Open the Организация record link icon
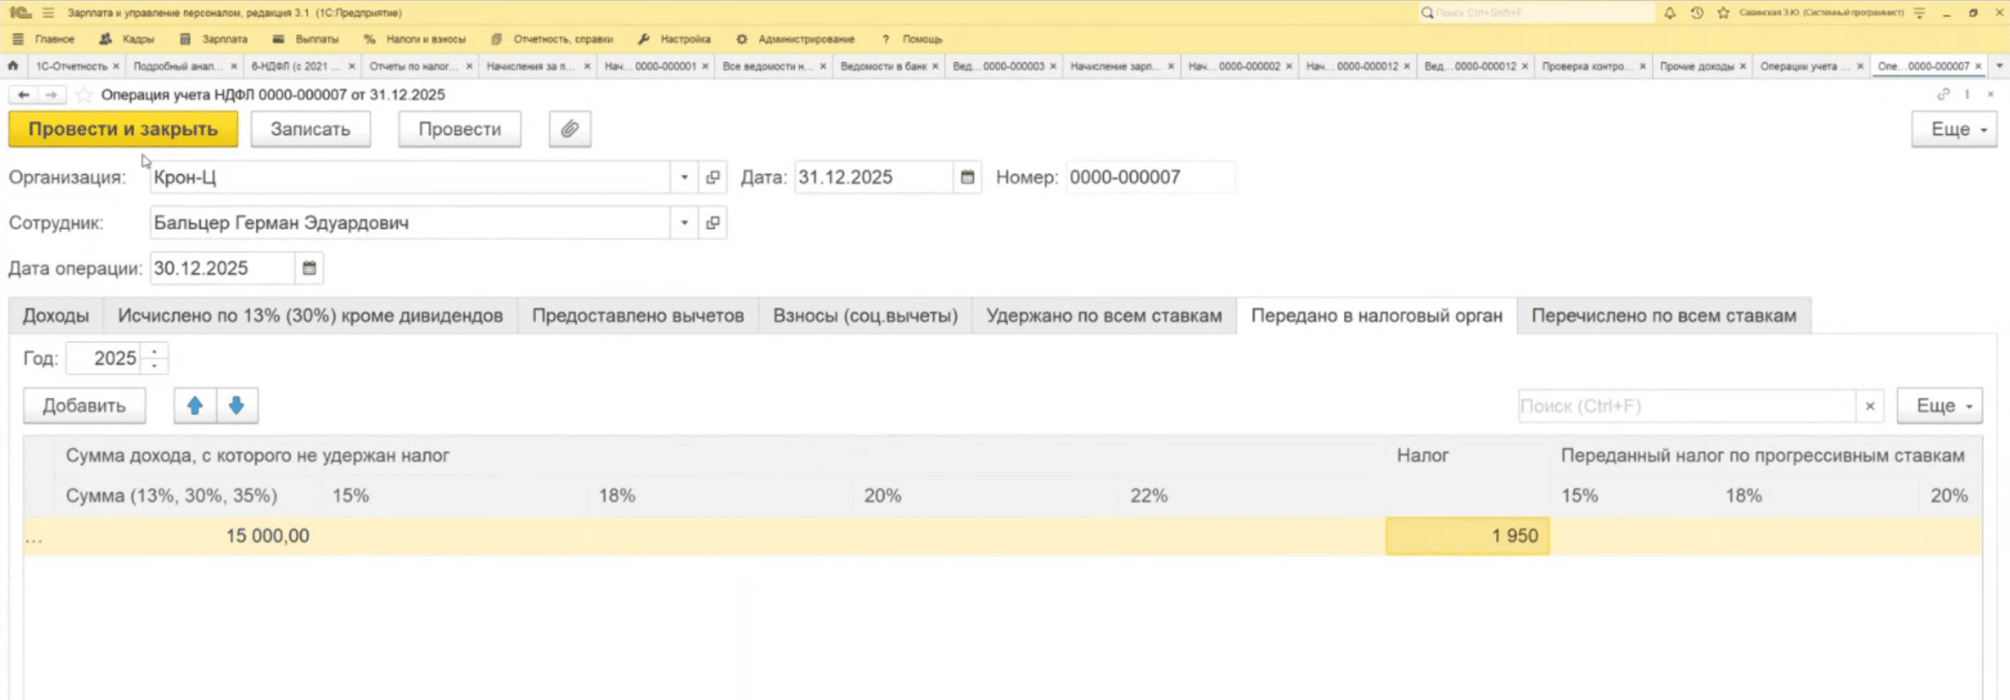 [x=713, y=177]
